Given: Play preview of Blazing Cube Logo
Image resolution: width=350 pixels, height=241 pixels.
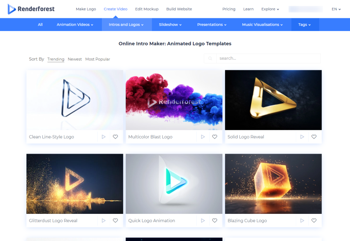Looking at the screenshot, I should click(x=302, y=220).
